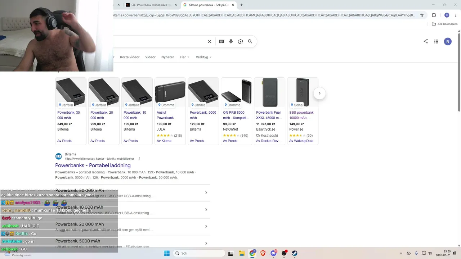Open the network icon in system tray

coord(424,253)
